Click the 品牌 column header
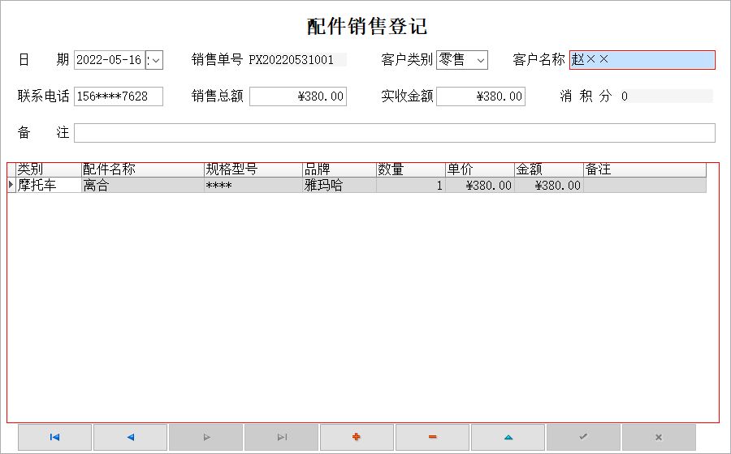This screenshot has height=454, width=731. tap(340, 169)
